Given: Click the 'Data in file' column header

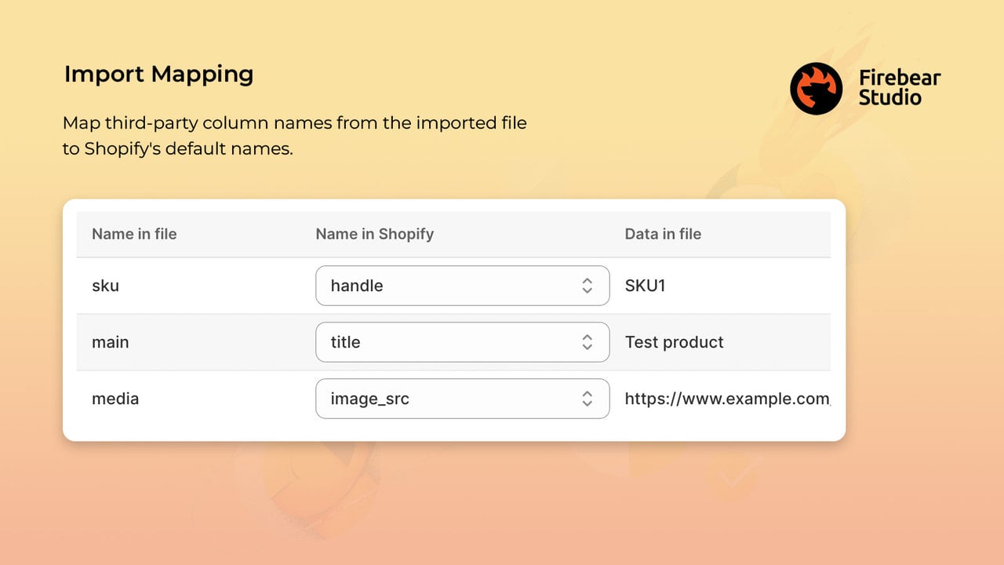Looking at the screenshot, I should coord(663,234).
